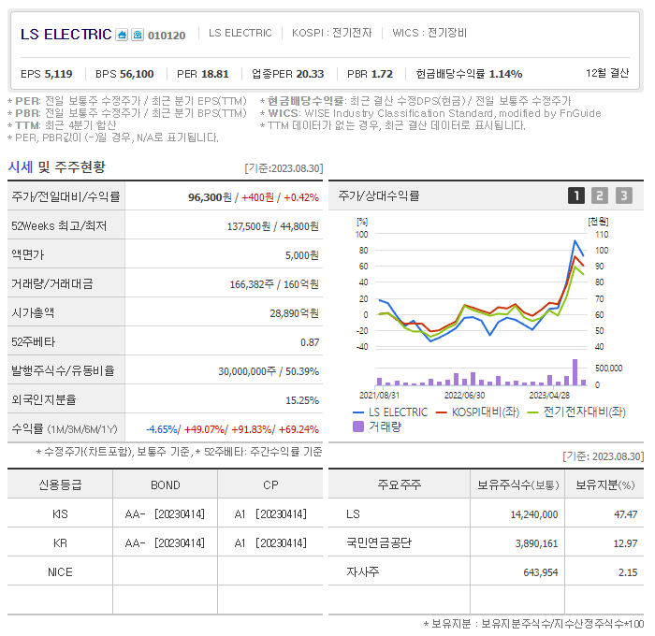Viewport: 655px width, 636px height.
Task: Click the tallest purple volume bar
Action: [575, 371]
